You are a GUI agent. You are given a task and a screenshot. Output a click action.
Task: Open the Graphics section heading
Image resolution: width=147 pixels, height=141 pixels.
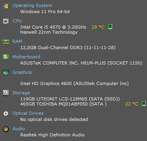point(22,72)
